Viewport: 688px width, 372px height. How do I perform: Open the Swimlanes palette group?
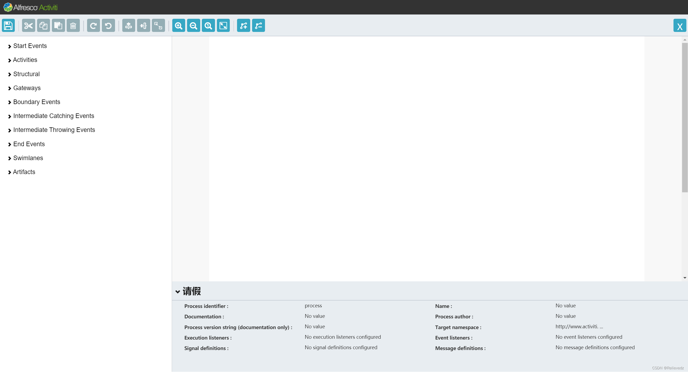tap(28, 158)
